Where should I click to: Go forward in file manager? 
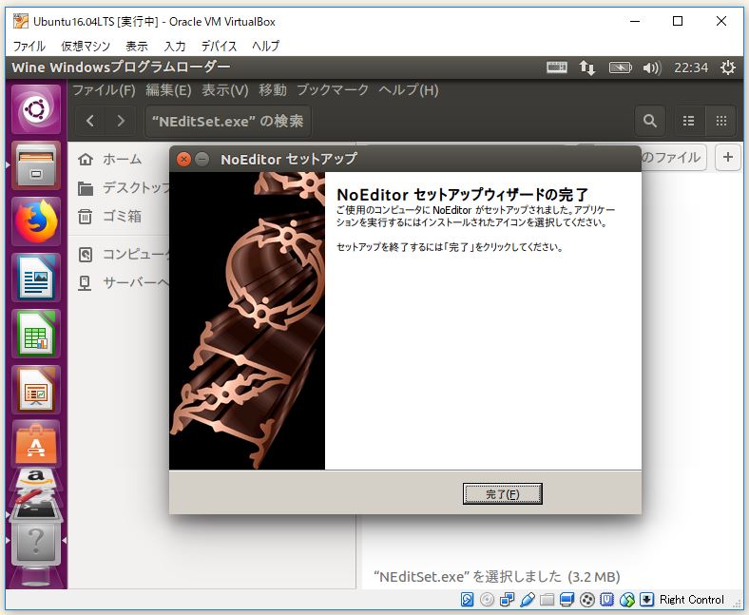point(121,121)
